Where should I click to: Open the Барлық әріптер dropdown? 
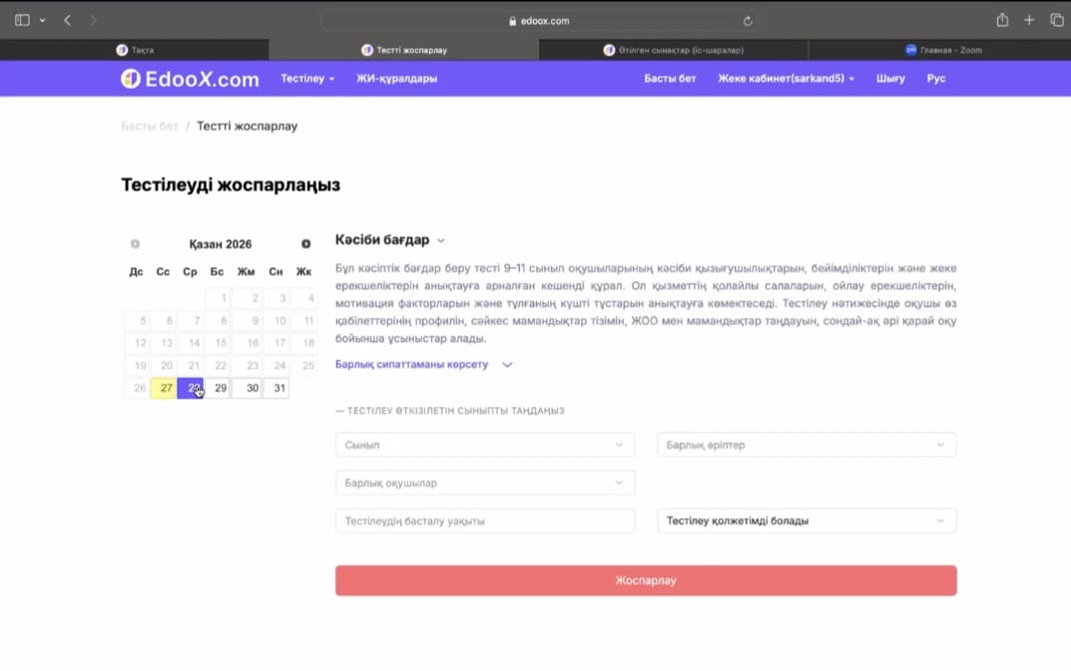pos(806,445)
